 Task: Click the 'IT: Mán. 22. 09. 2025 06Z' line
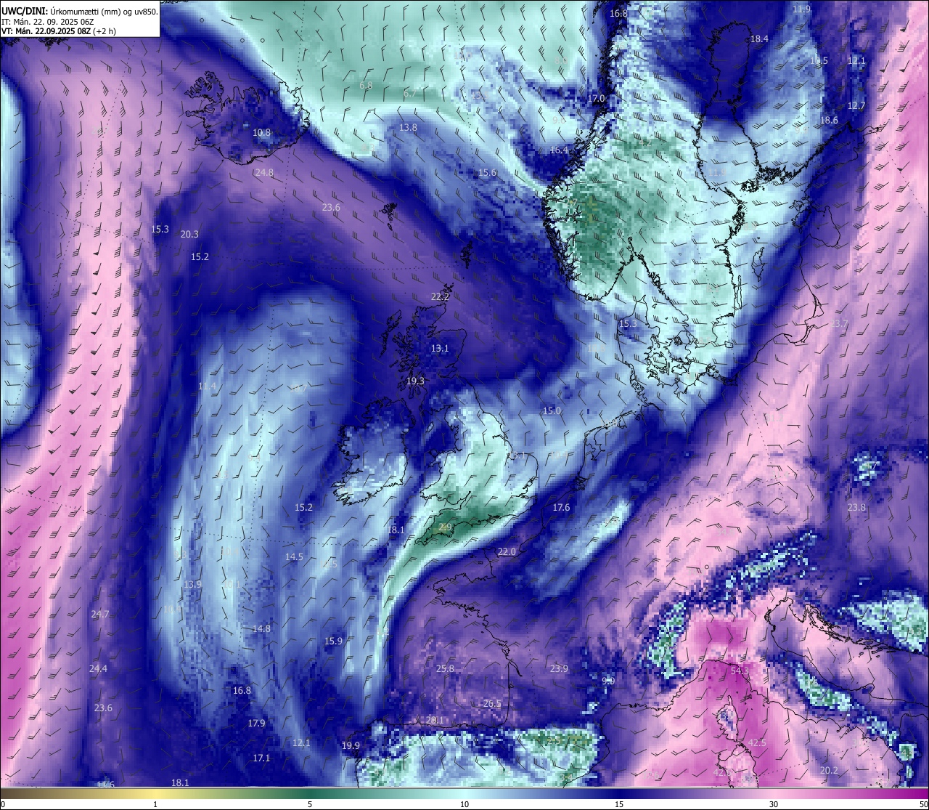(x=46, y=22)
